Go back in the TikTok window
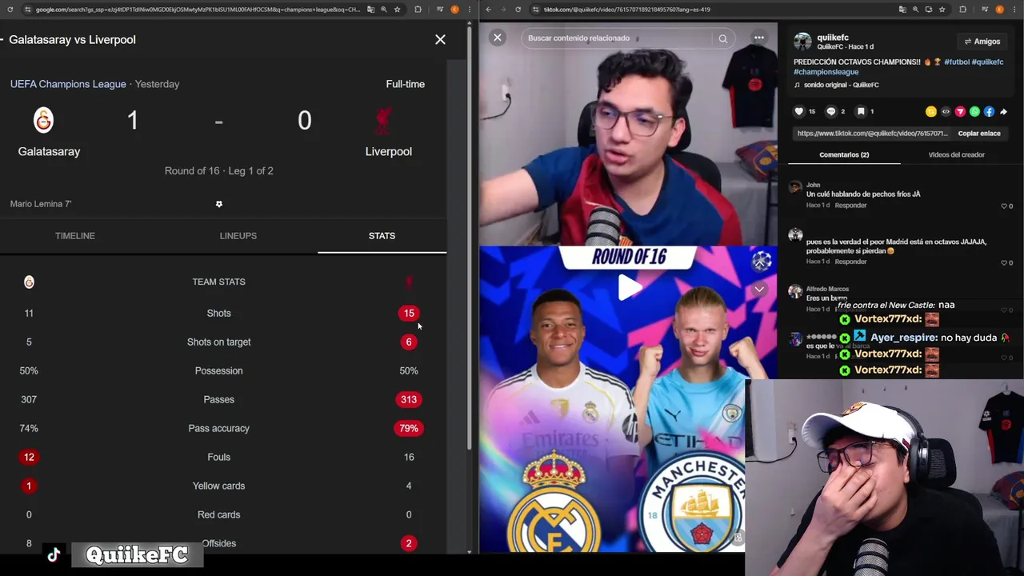1024x576 pixels. (x=489, y=10)
